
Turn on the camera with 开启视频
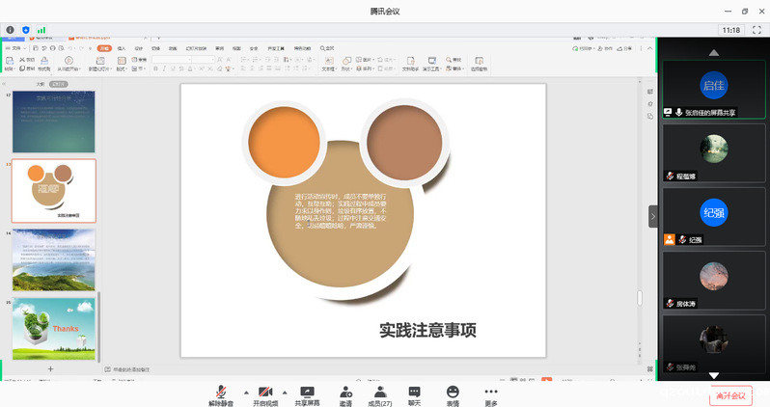point(264,392)
